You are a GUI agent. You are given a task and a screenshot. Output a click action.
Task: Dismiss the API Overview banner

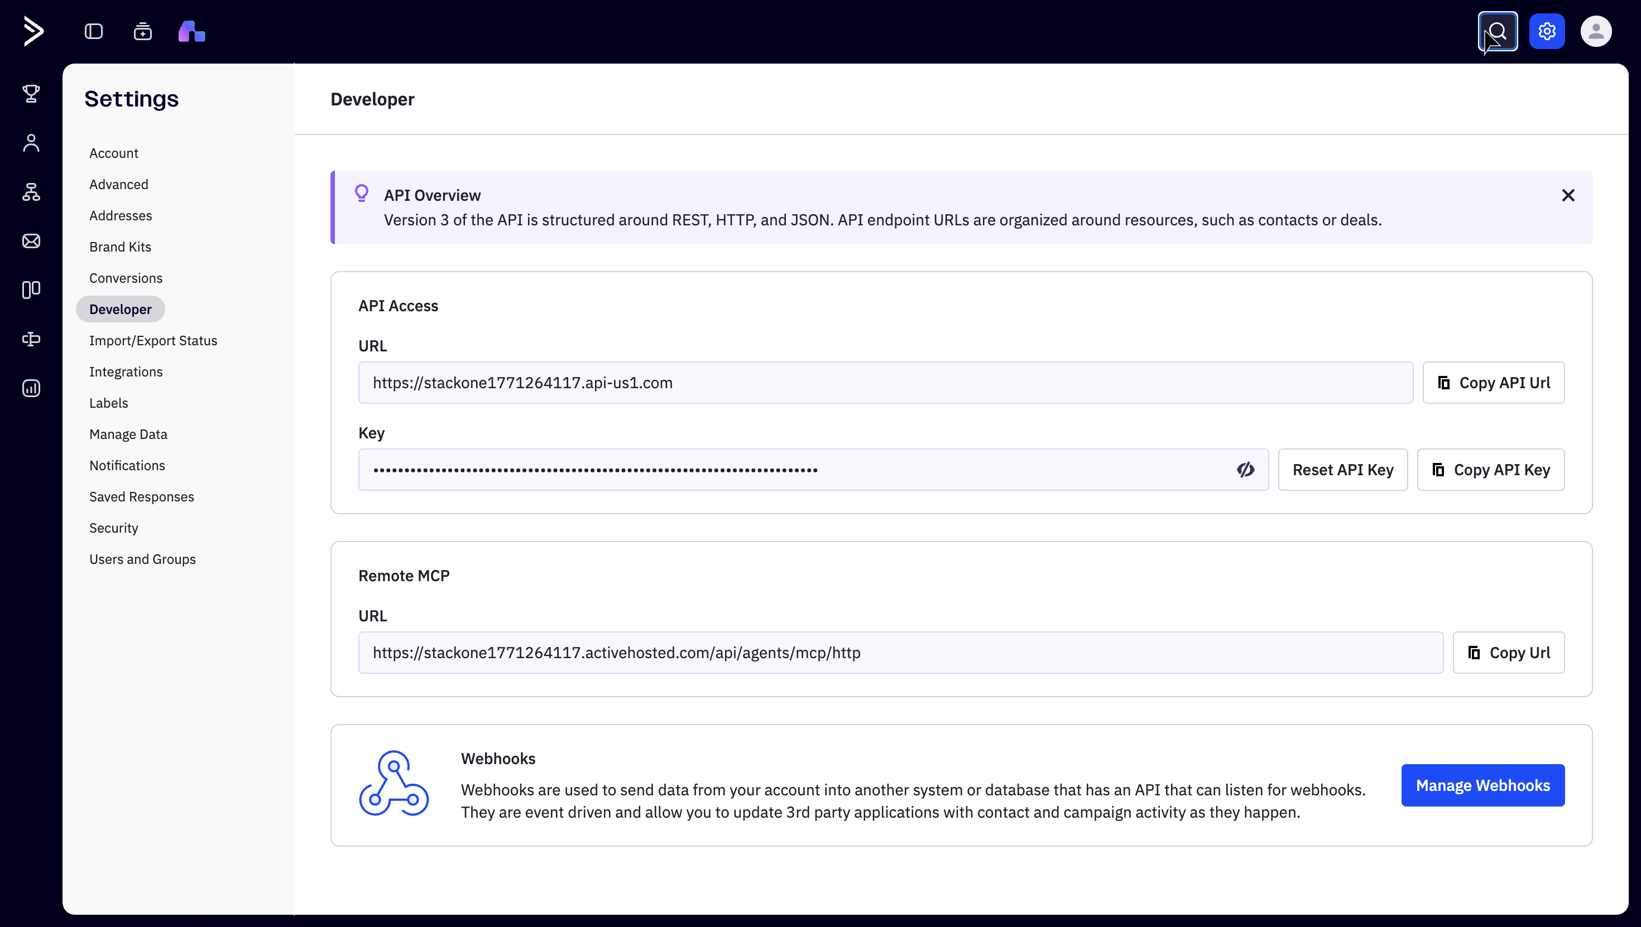coord(1568,195)
